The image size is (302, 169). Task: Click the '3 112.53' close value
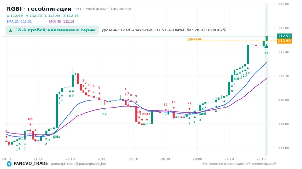pos(71,15)
